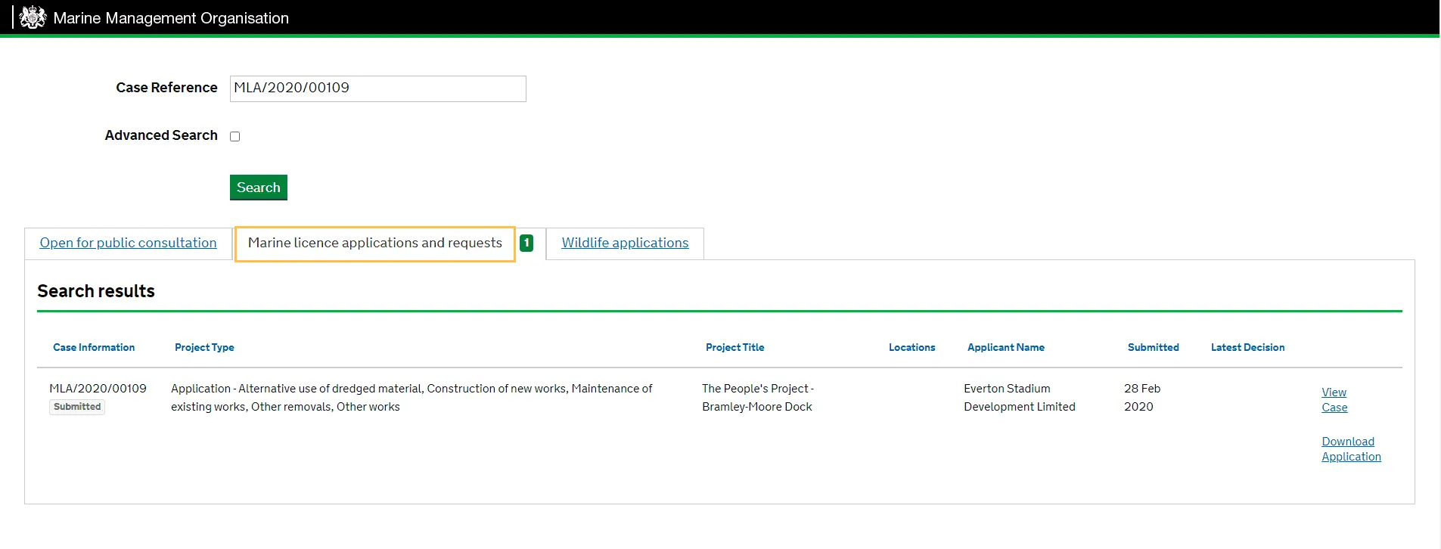Click the Applicant Name column header
Viewport: 1441px width, 549px height.
(x=1006, y=347)
